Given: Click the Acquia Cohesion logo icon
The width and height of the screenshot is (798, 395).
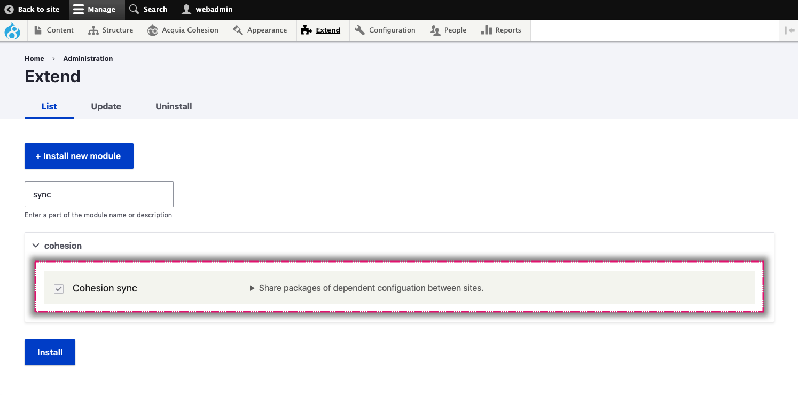Looking at the screenshot, I should [153, 30].
